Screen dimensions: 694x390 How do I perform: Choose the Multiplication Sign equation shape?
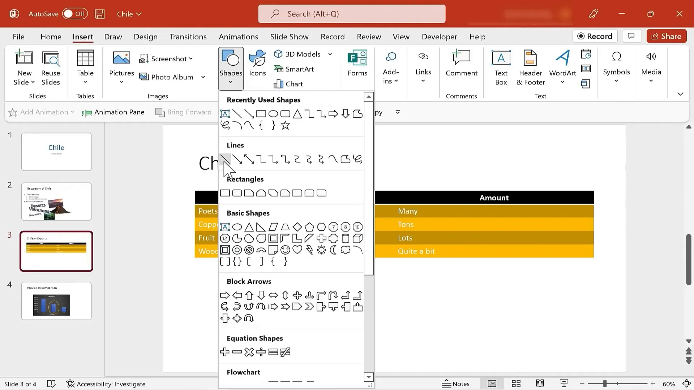click(249, 352)
